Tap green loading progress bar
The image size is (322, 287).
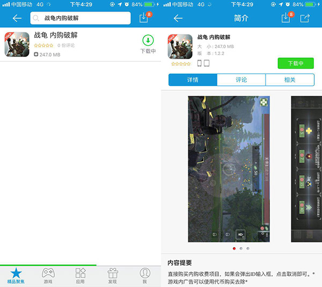click(48, 265)
